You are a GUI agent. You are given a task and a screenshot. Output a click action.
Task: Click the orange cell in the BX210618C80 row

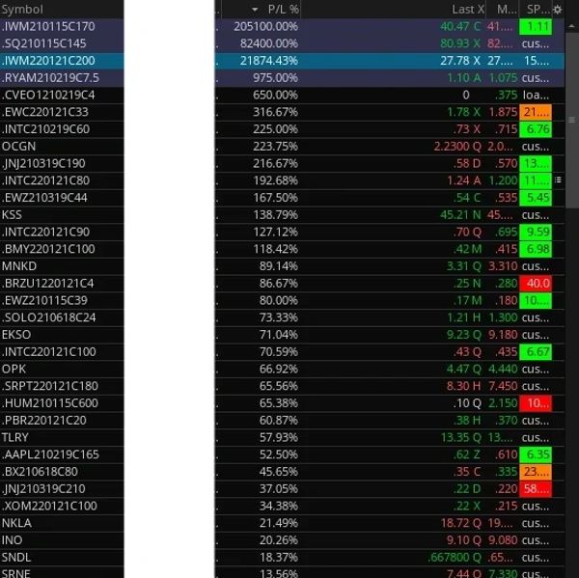coord(536,471)
